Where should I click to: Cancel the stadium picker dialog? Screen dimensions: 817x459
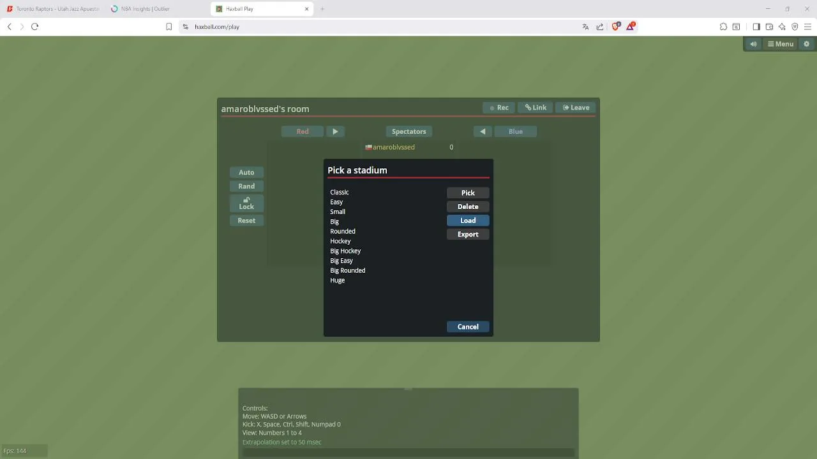pyautogui.click(x=468, y=327)
